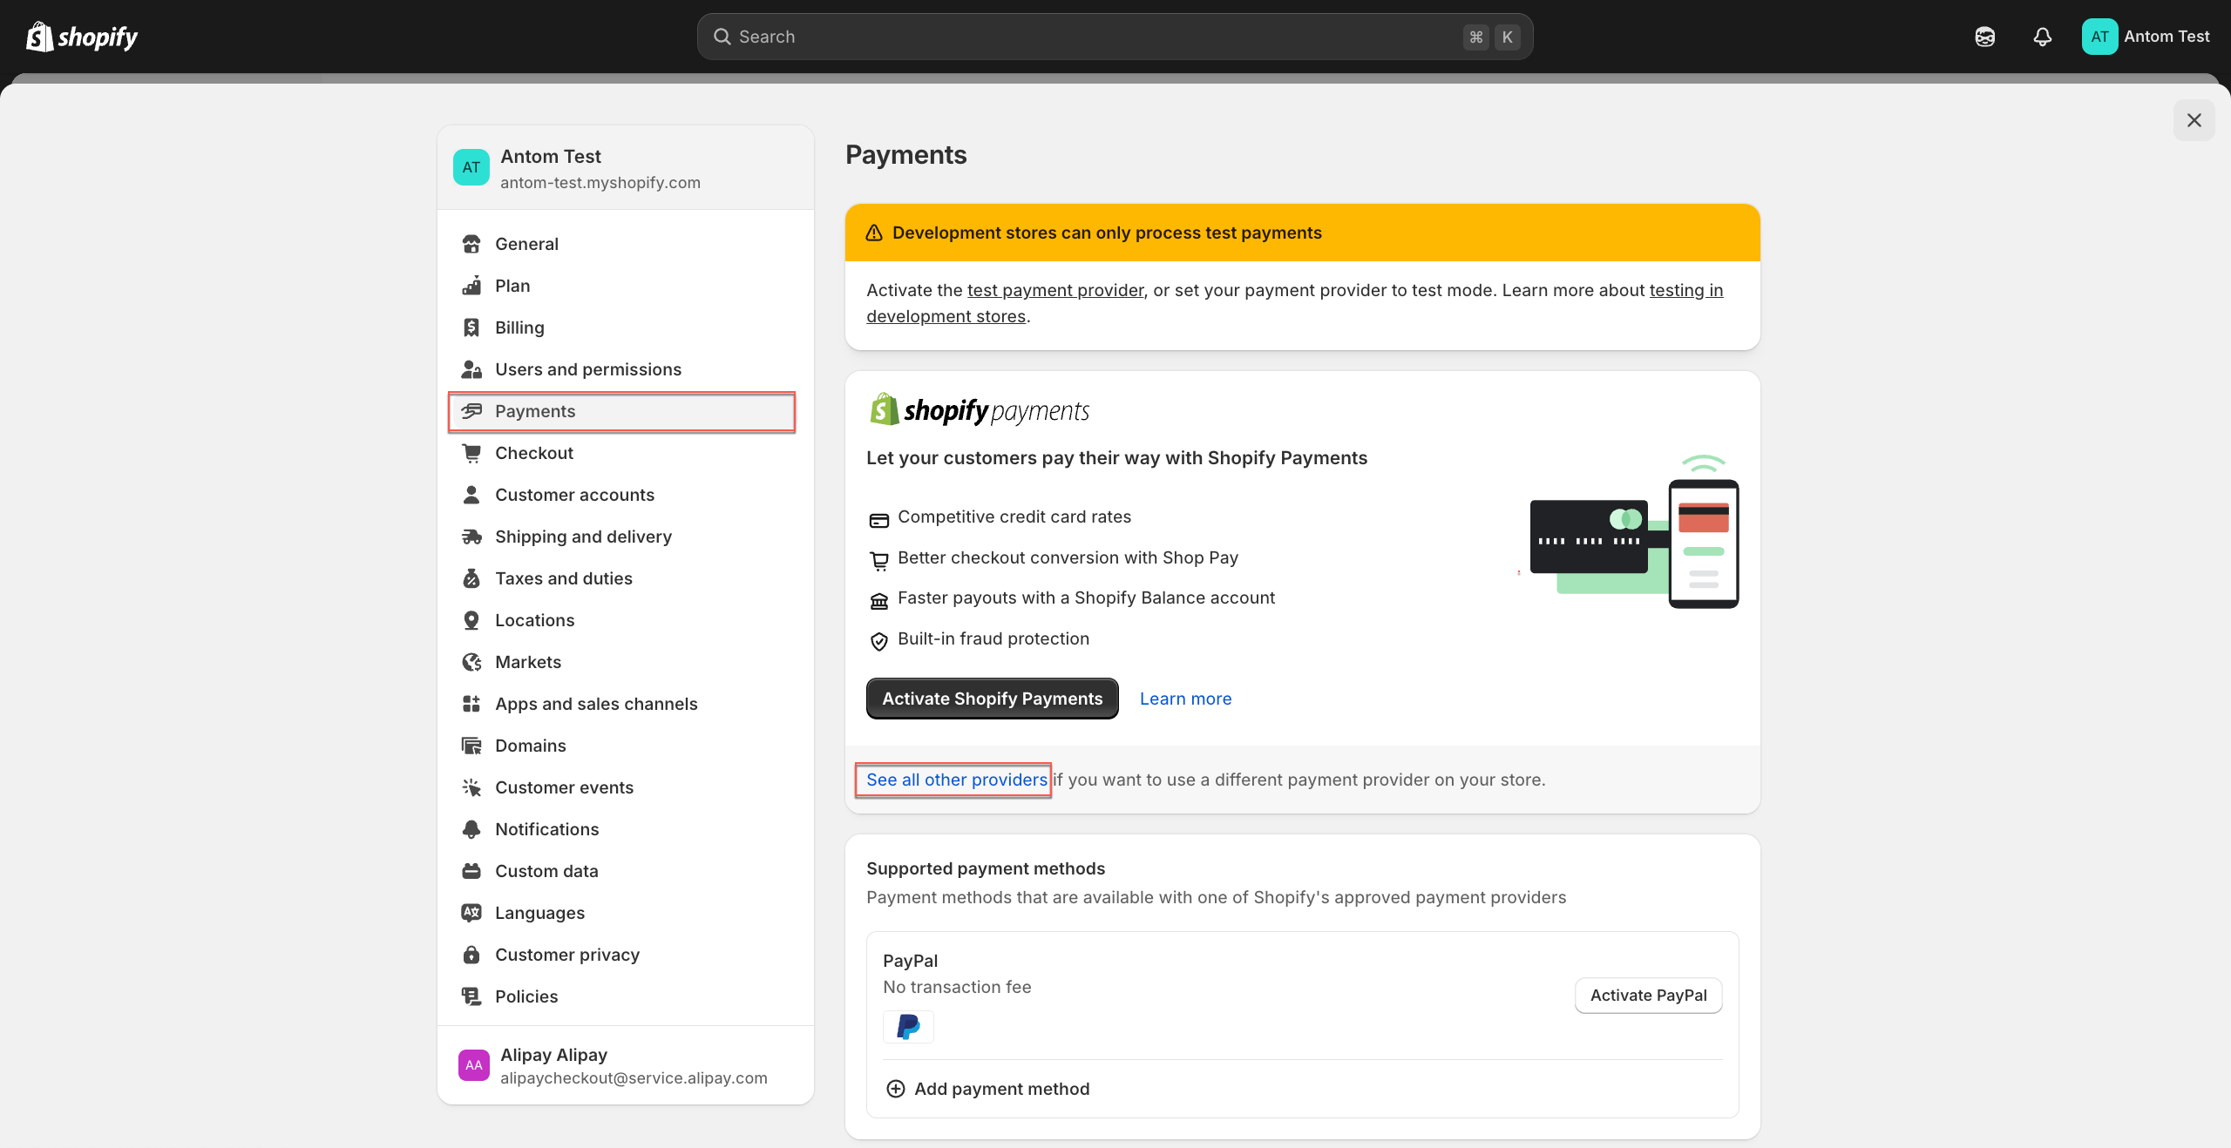2231x1148 pixels.
Task: Click the Shopify Payments card illustration
Action: [x=1634, y=531]
